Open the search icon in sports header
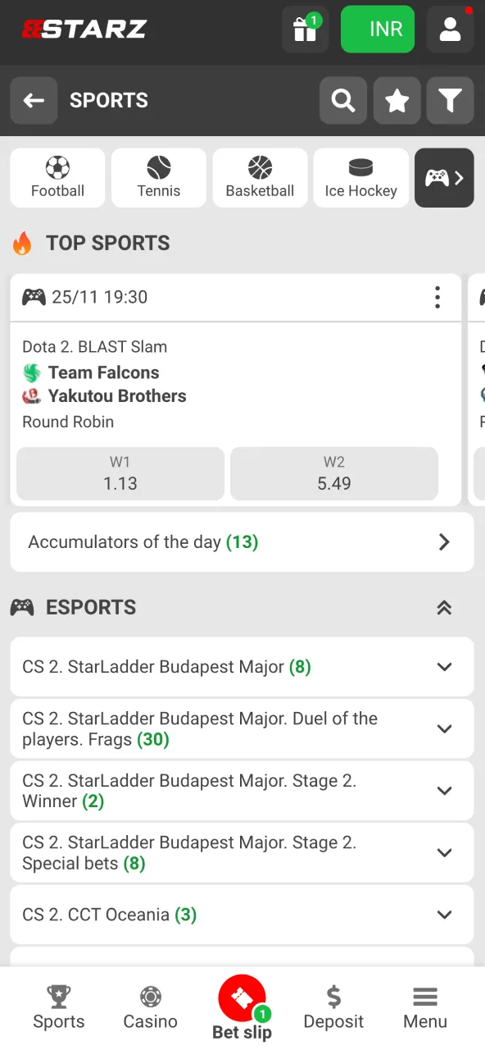The height and width of the screenshot is (1050, 485). 342,100
